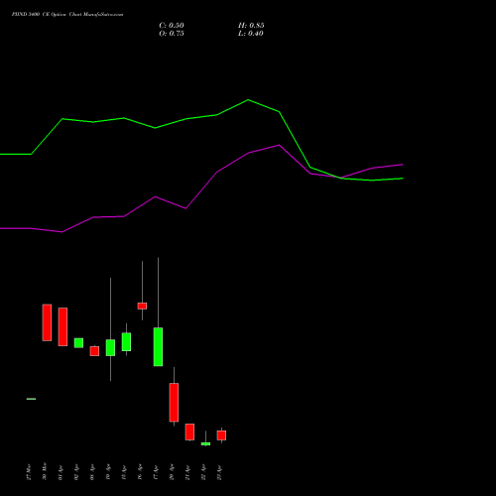Click the 02 Apr date label

pyautogui.click(x=76, y=472)
